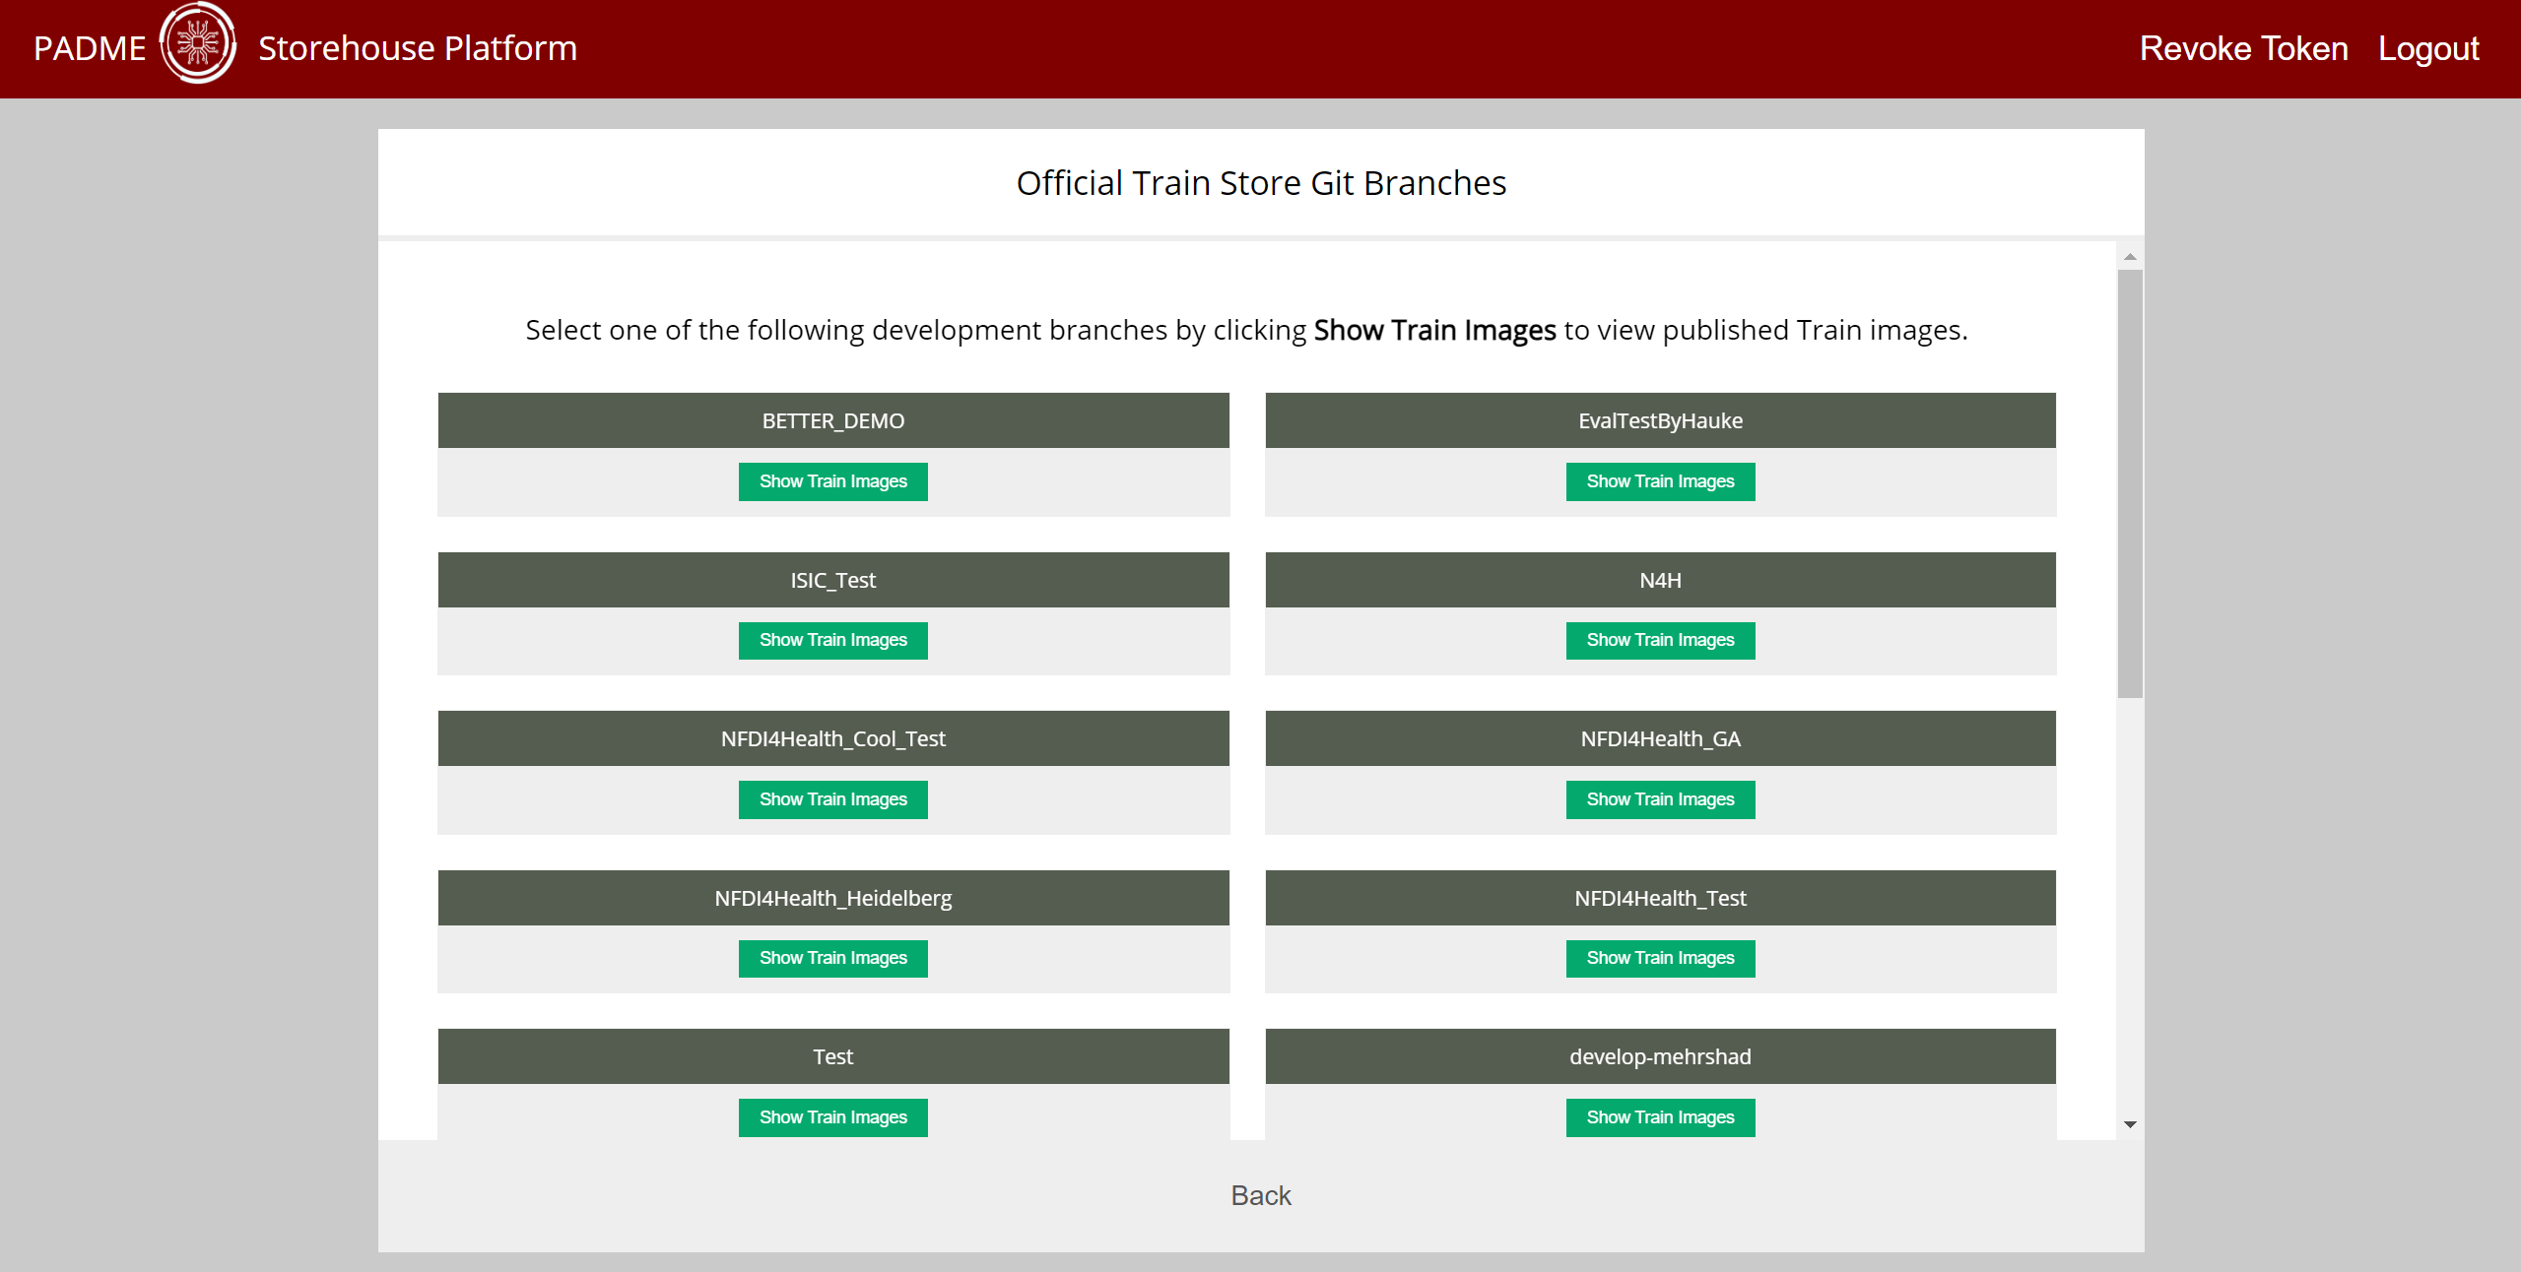Select the NFDI4Health_Test branch header

click(1660, 897)
